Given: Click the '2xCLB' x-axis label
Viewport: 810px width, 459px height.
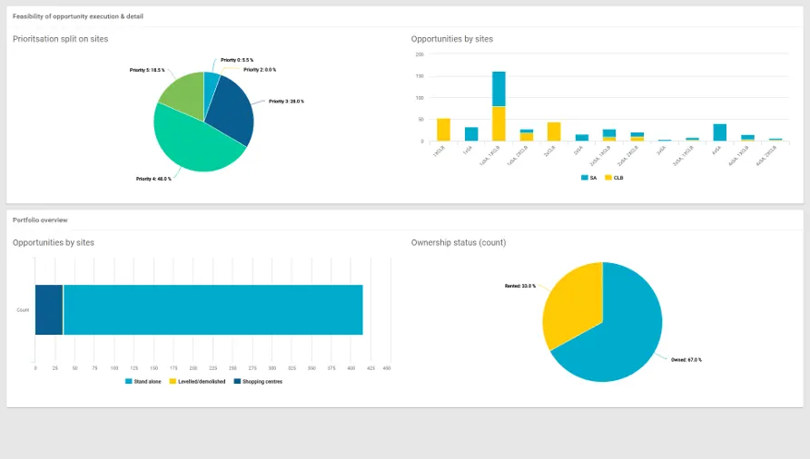Looking at the screenshot, I should [549, 151].
